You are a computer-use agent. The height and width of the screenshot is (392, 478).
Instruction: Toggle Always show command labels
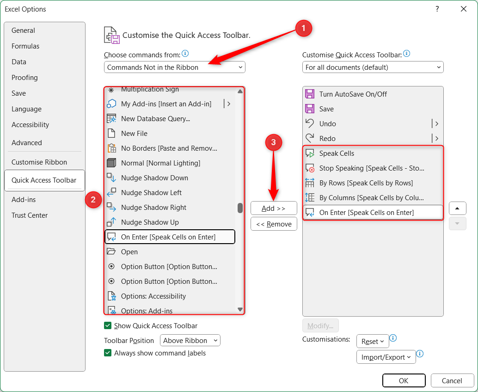107,353
